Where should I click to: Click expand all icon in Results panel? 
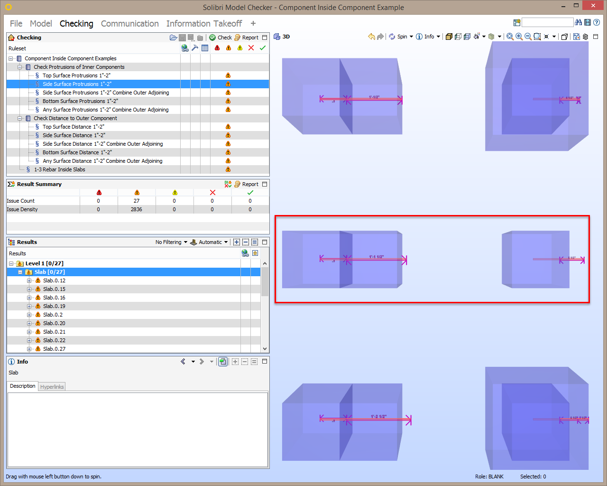(x=237, y=242)
